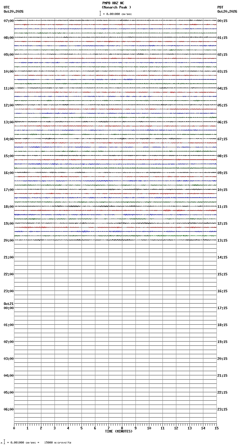Click the 15 minute tick on the time axis
This screenshot has height=446, width=239.
(x=217, y=428)
